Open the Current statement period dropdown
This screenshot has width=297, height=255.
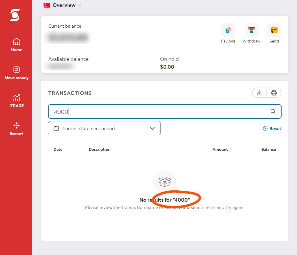coord(104,128)
